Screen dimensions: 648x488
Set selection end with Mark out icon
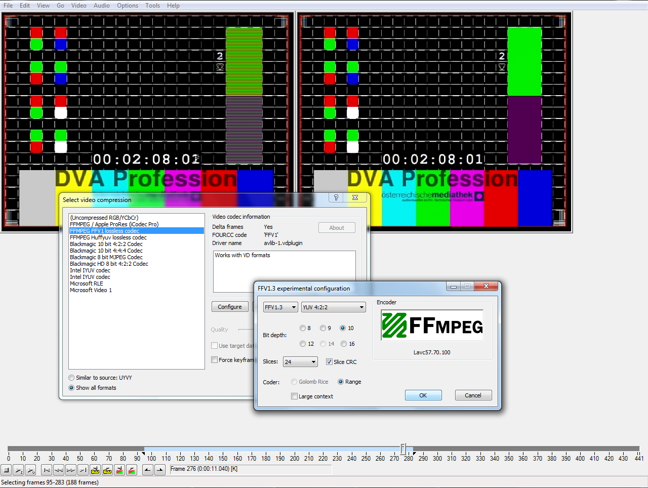[160, 470]
